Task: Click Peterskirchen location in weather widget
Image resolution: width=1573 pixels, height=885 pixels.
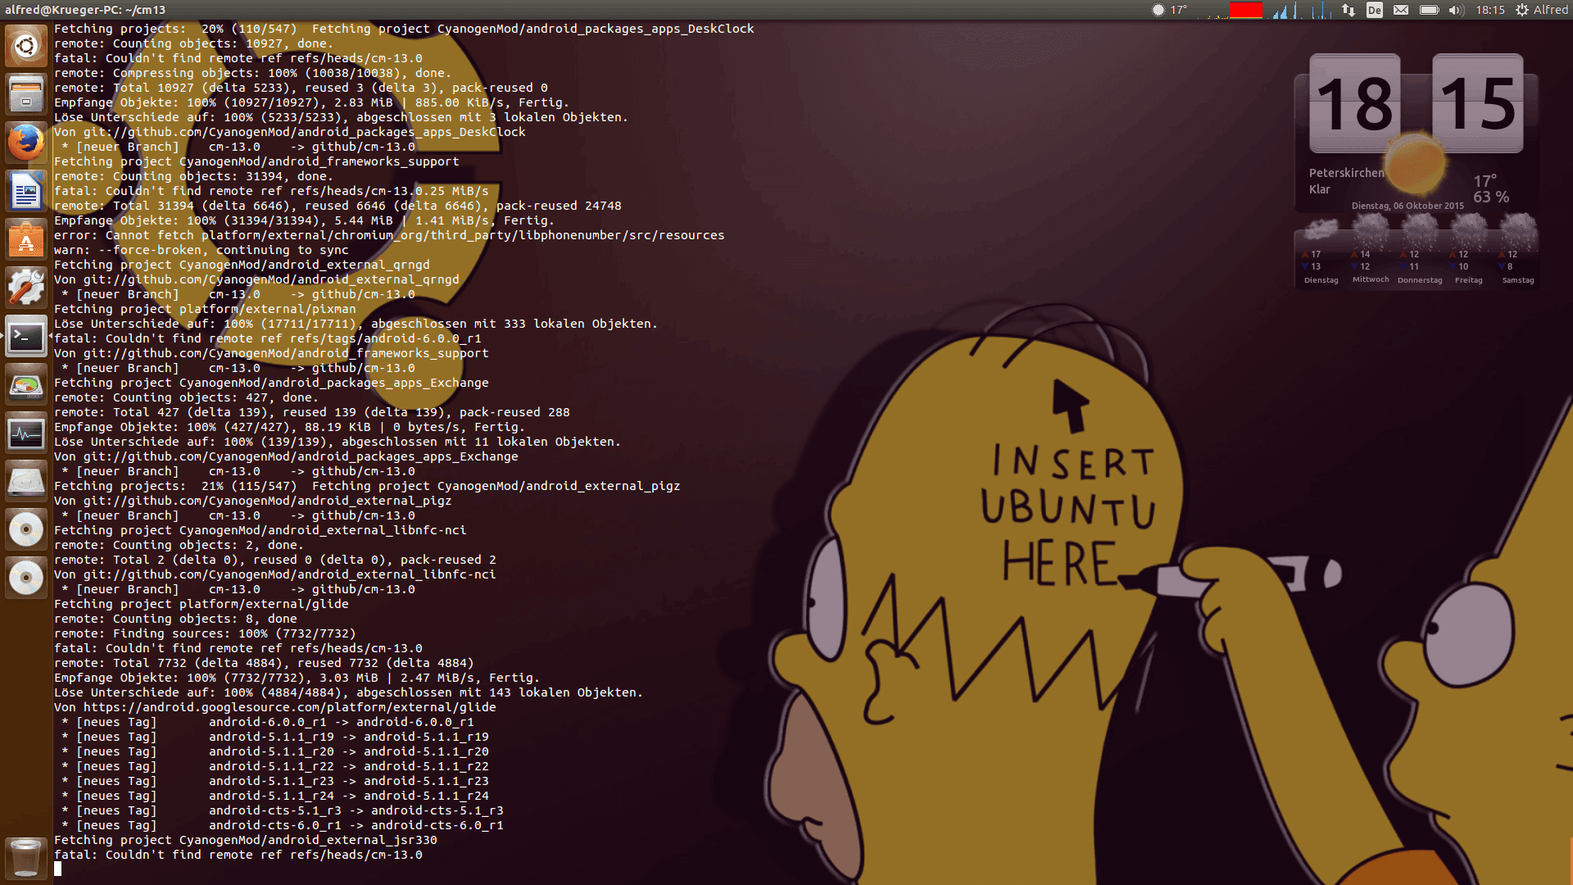Action: 1346,173
